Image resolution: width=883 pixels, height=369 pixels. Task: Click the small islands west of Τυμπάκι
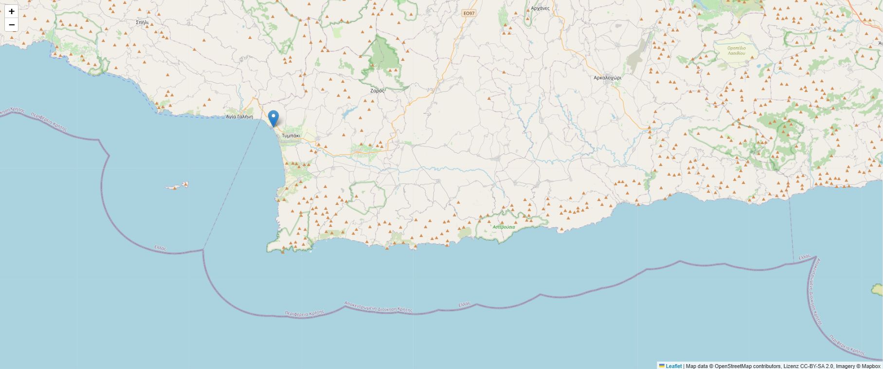click(x=177, y=185)
